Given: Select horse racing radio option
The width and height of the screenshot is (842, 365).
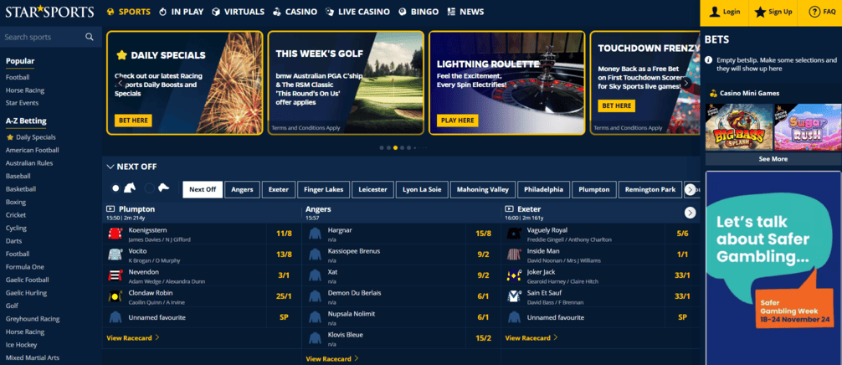Looking at the screenshot, I should pyautogui.click(x=116, y=188).
